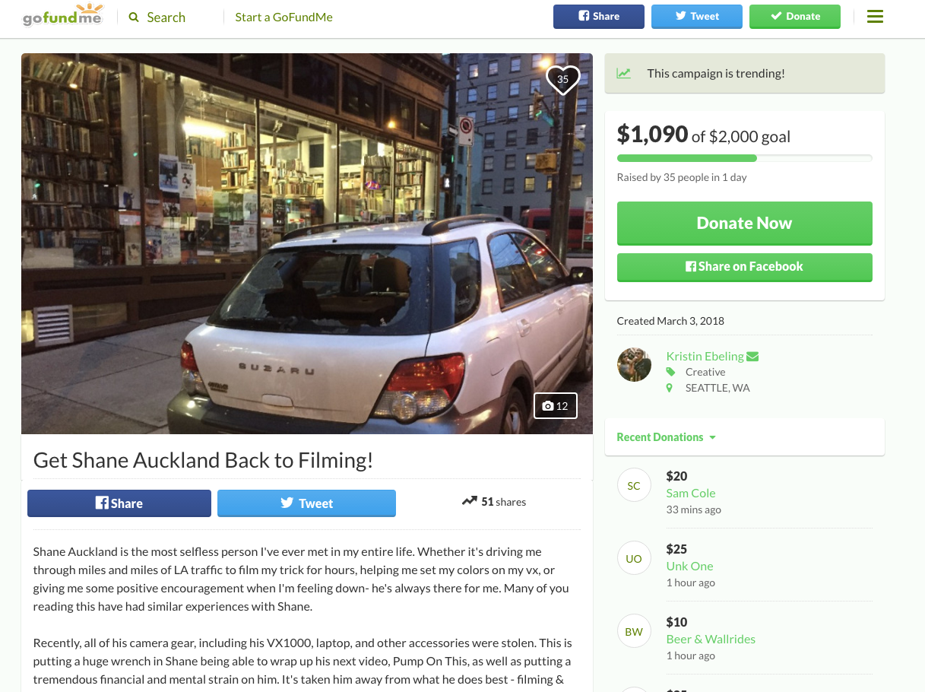This screenshot has height=692, width=925.
Task: Open Kristin Ebeling's organizer profile link
Action: coord(705,356)
